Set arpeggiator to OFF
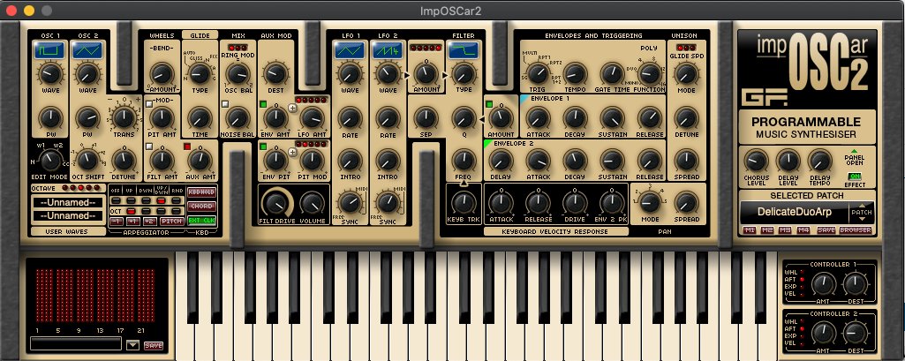Screen dimensions: 905x361 pos(116,200)
